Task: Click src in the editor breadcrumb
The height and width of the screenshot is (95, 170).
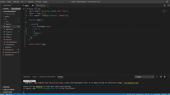Action: 24,9
